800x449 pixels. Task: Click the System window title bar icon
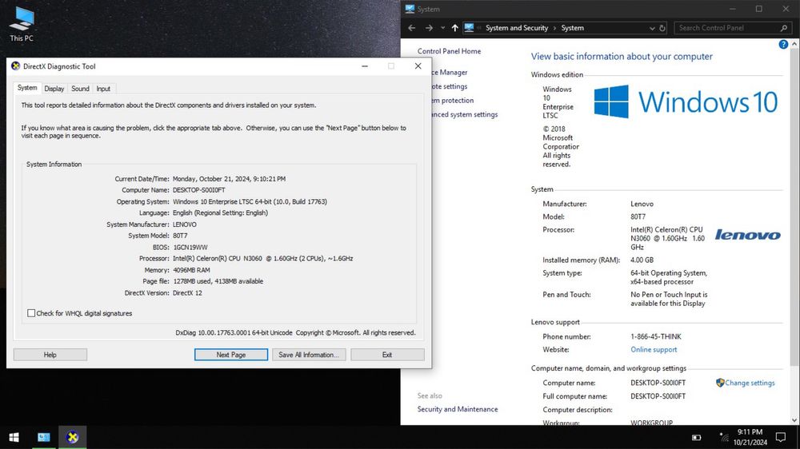[x=410, y=9]
